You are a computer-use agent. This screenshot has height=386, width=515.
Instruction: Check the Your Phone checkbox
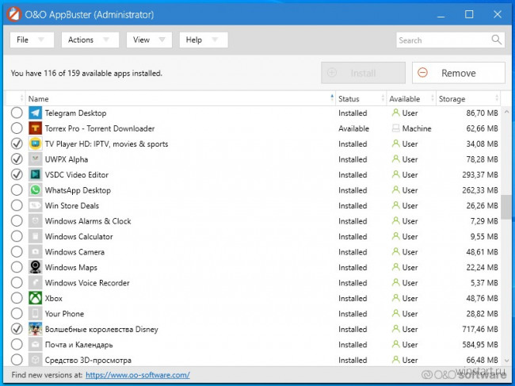[x=17, y=314]
